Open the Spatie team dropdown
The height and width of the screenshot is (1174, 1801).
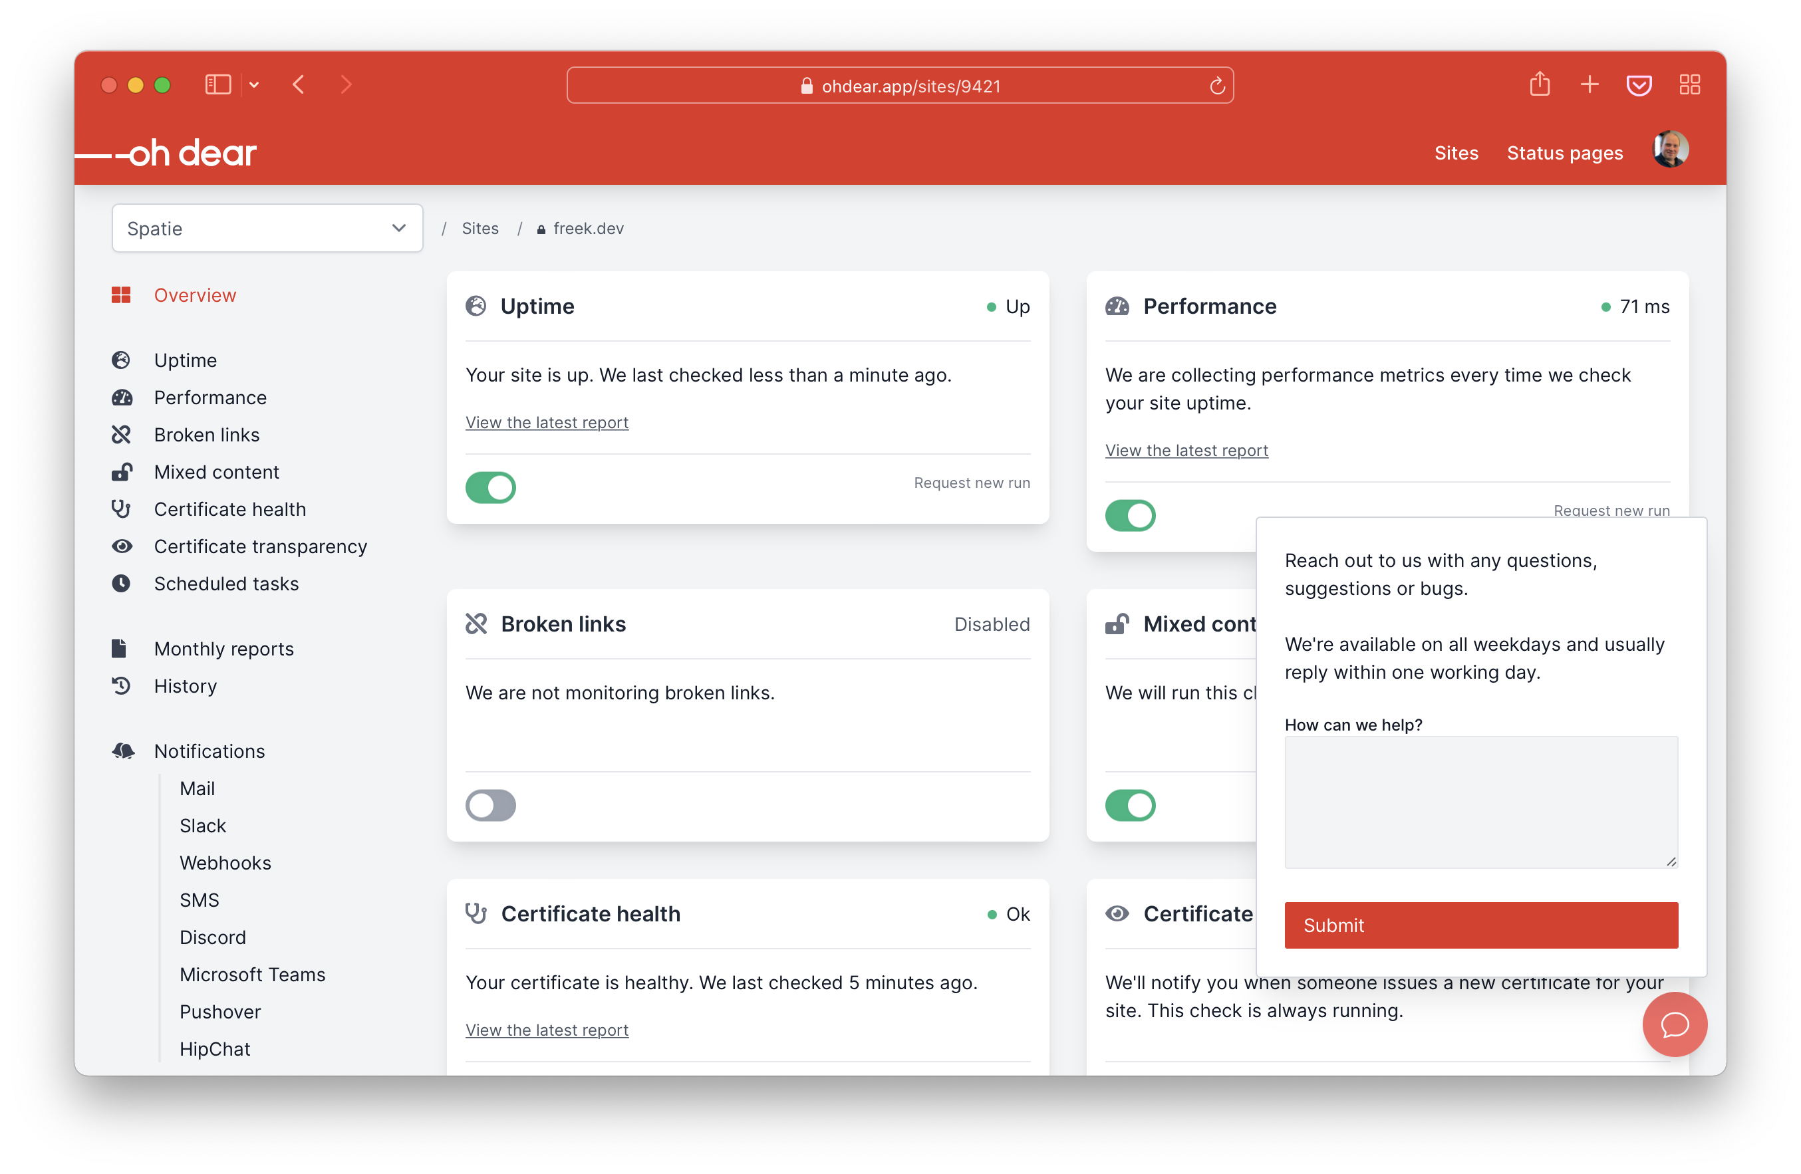(267, 228)
